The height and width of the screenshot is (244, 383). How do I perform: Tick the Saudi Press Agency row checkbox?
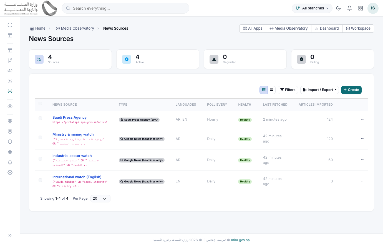coord(40,118)
